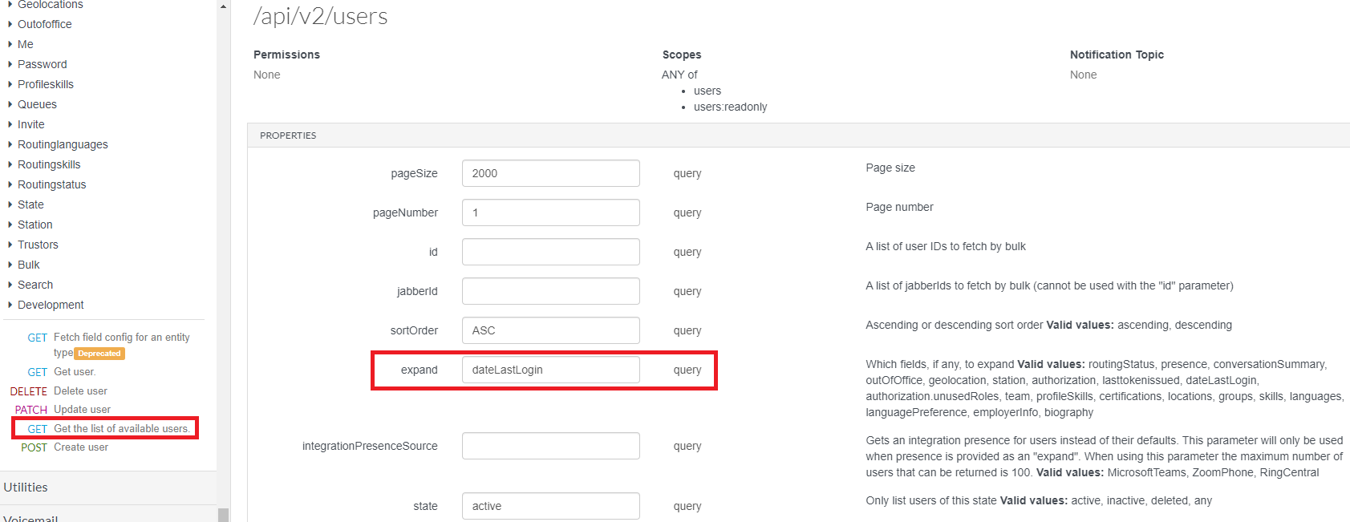Open the Trustors section
Image resolution: width=1350 pixels, height=522 pixels.
pyautogui.click(x=38, y=245)
